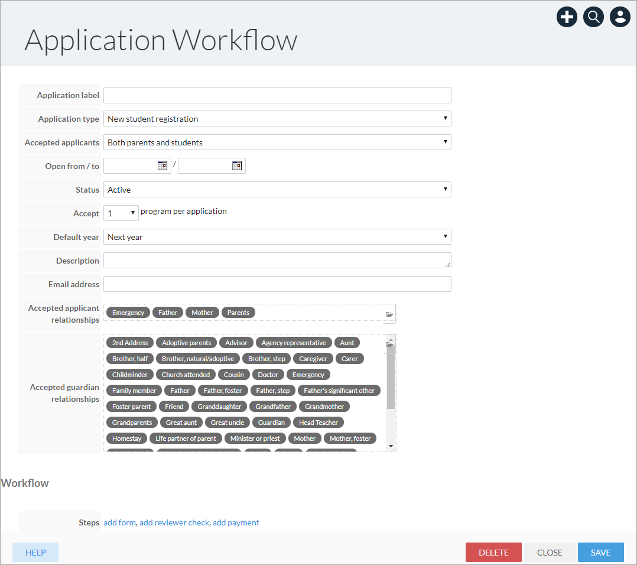
Task: Focus the Description text area
Action: [x=277, y=261]
